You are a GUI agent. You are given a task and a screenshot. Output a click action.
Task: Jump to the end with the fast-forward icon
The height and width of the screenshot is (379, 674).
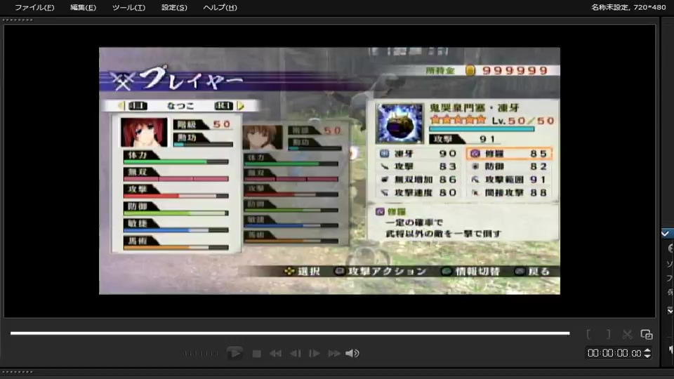(x=334, y=354)
